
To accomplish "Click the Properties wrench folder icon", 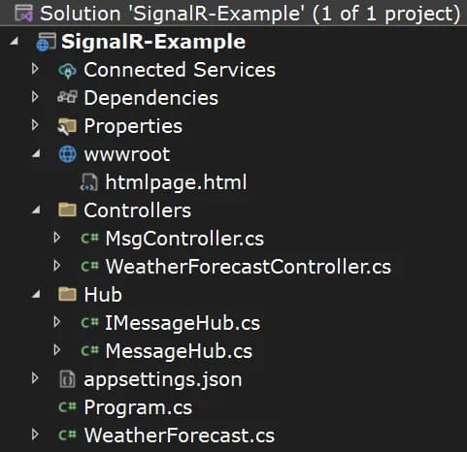I will pyautogui.click(x=67, y=126).
